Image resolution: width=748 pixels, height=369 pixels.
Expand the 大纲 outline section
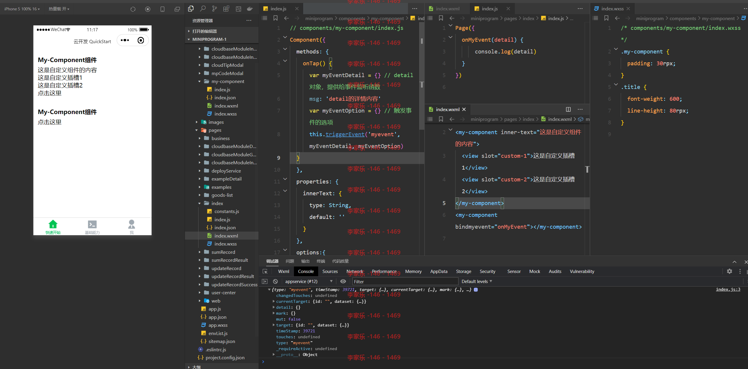click(x=189, y=367)
